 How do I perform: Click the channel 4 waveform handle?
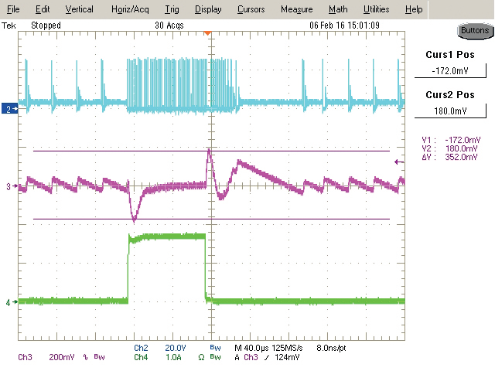click(9, 302)
